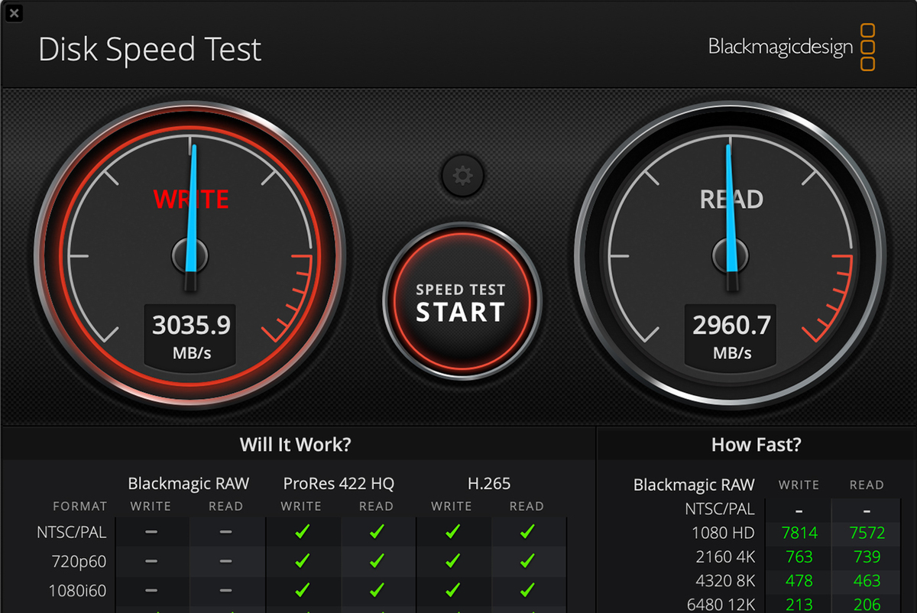
Task: Select the 6480 12K row label
Action: pyautogui.click(x=721, y=604)
